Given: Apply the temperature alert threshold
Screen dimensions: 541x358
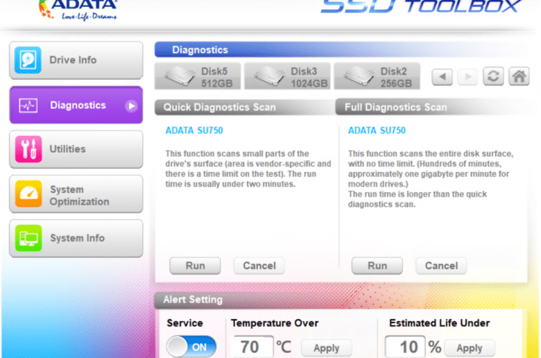Looking at the screenshot, I should pyautogui.click(x=327, y=348).
